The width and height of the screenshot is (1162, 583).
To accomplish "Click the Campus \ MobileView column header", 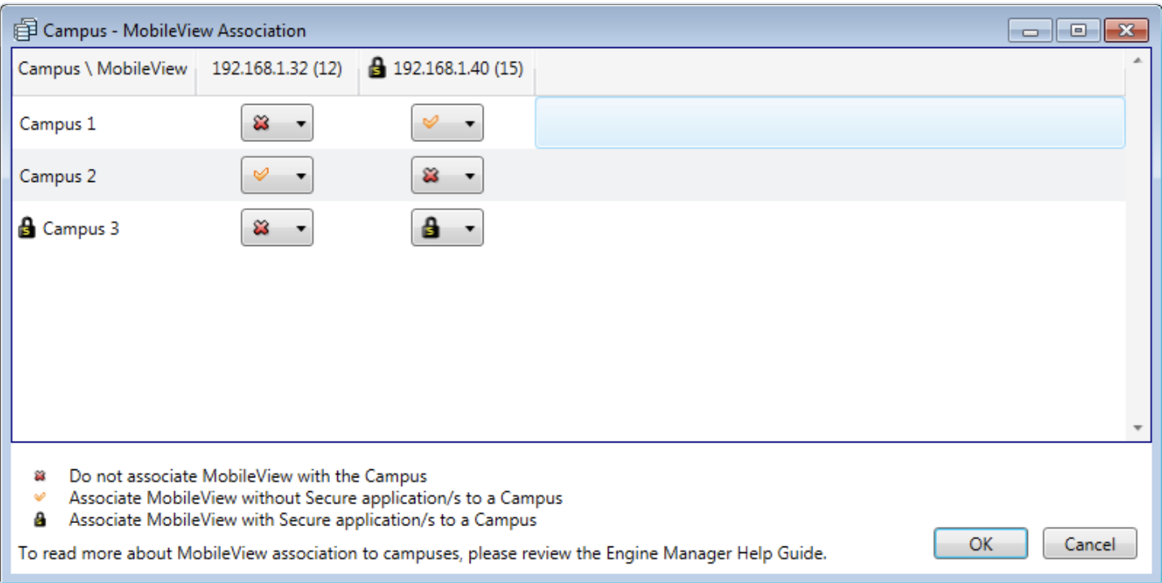I will (x=102, y=69).
